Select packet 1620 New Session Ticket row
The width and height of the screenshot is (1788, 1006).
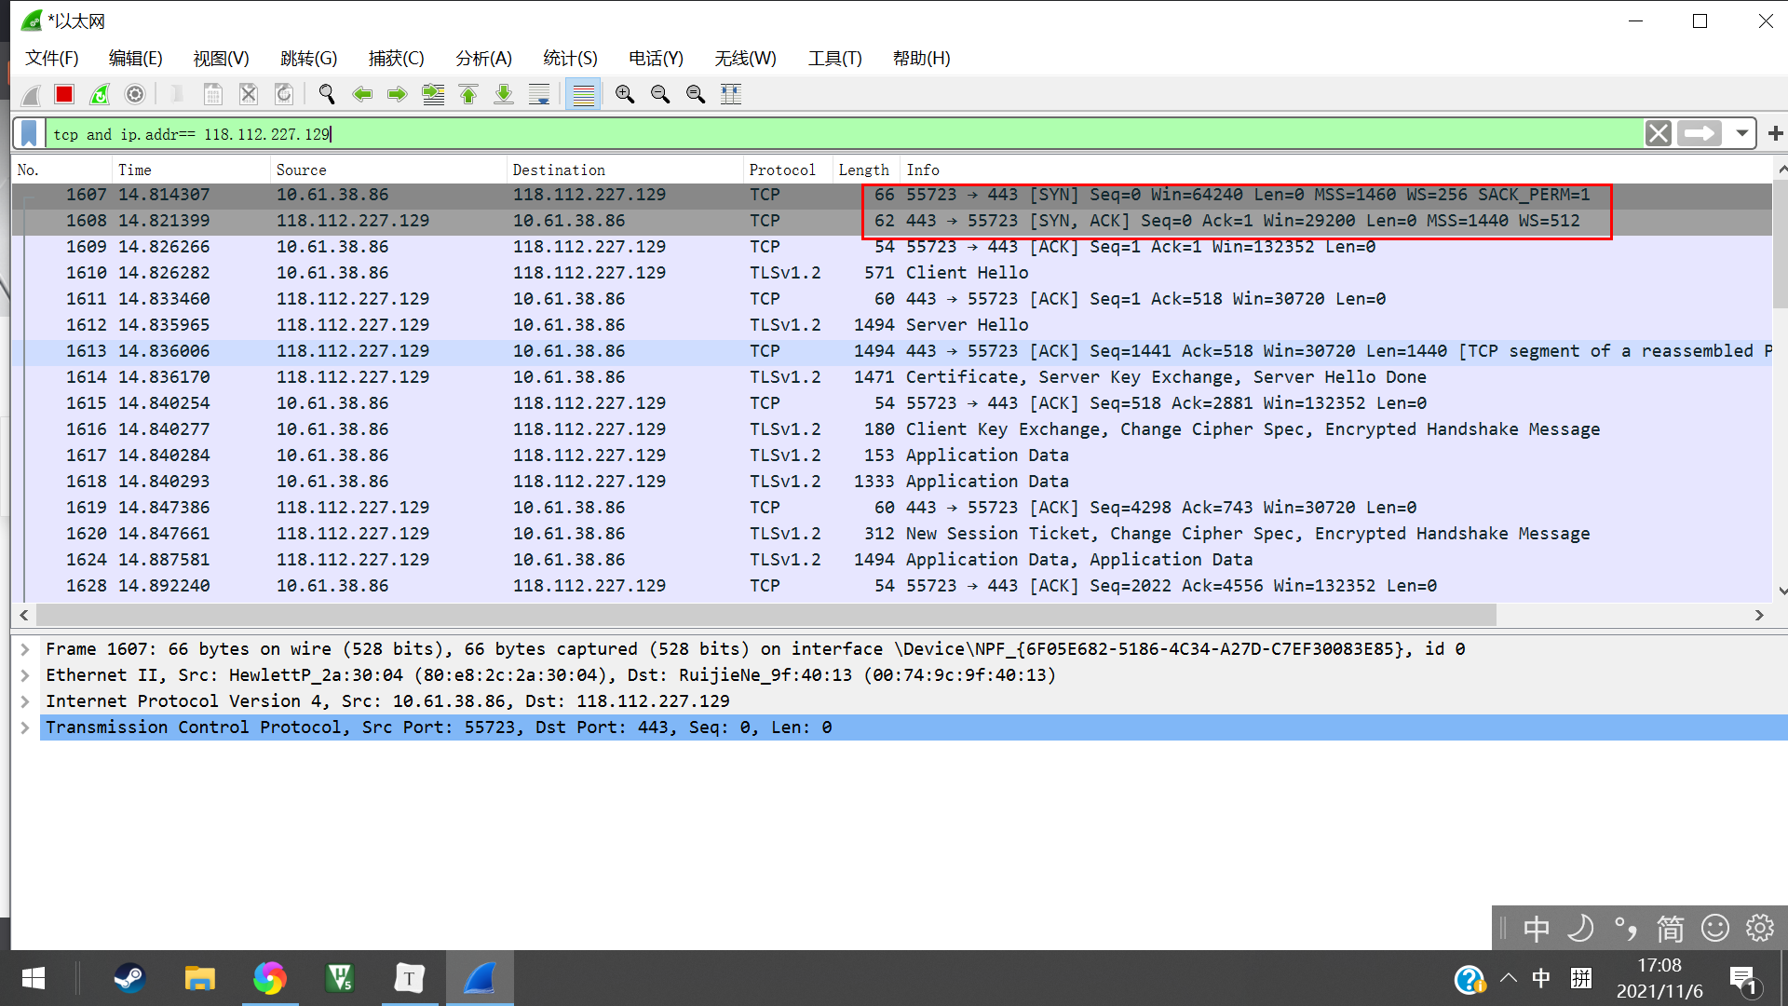[892, 534]
